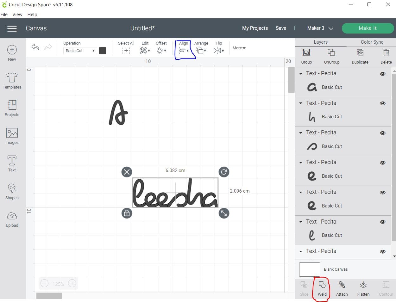The image size is (396, 302).
Task: Remove selection using the canvas X handle
Action: click(127, 172)
